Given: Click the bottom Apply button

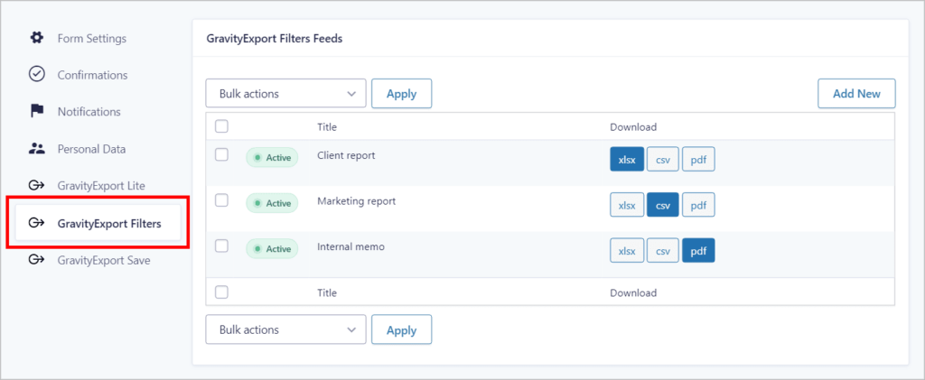Looking at the screenshot, I should pos(402,330).
